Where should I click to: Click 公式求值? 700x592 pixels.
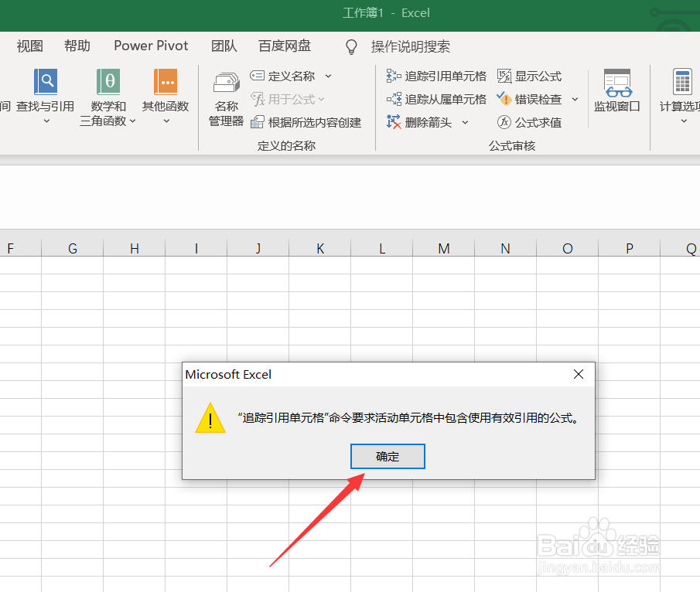point(530,122)
